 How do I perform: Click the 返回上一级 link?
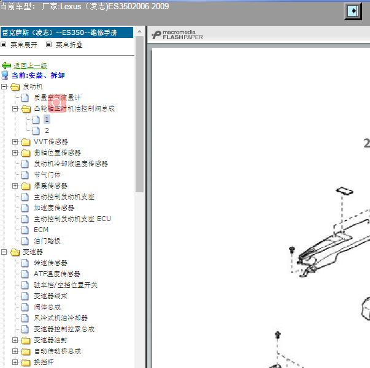coord(30,66)
